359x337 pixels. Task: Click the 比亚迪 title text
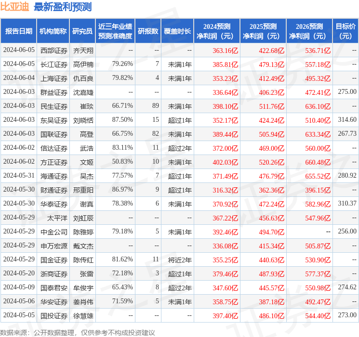(x=14, y=7)
